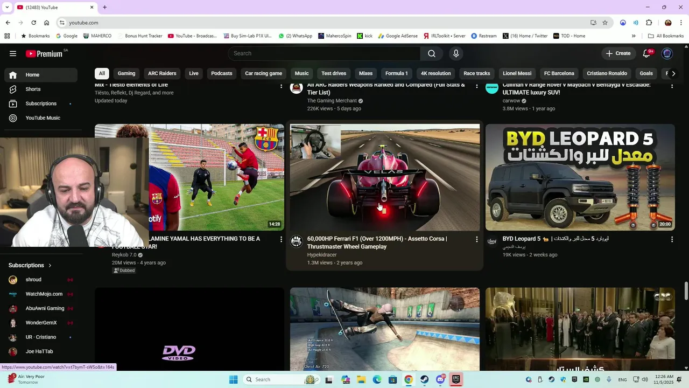Open Chrome extensions puzzle icon
Viewport: 689px width, 388px height.
coord(649,23)
